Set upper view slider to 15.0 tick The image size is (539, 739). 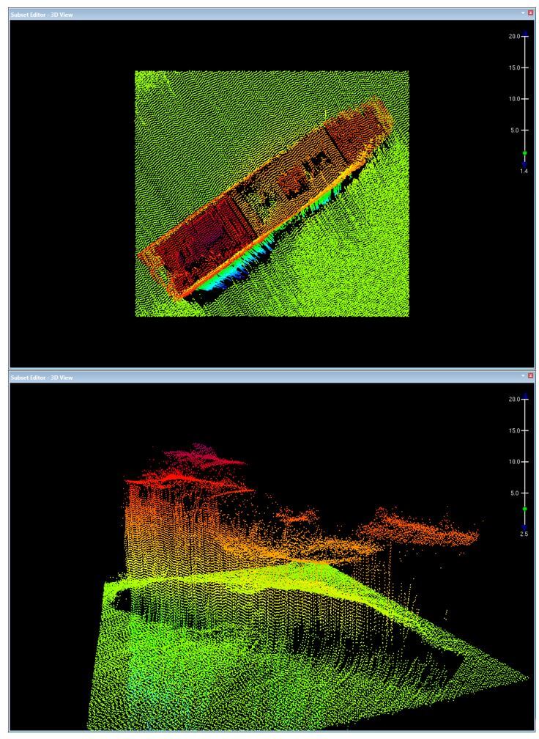(x=524, y=67)
